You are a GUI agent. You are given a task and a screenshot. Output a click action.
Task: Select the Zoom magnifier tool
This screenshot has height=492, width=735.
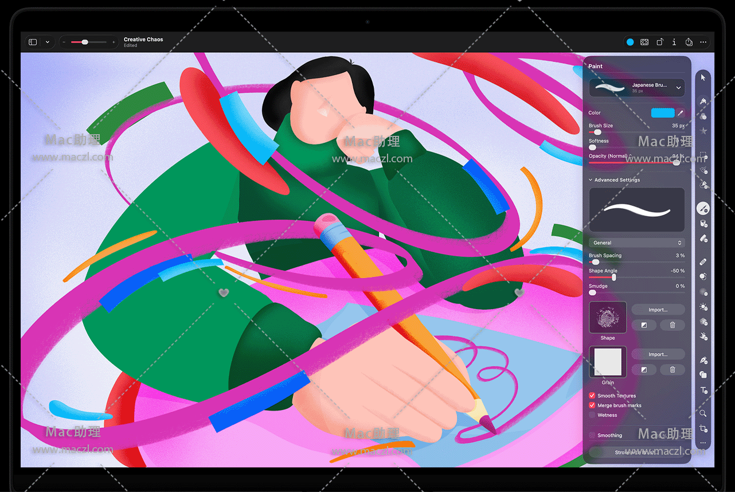pyautogui.click(x=703, y=413)
